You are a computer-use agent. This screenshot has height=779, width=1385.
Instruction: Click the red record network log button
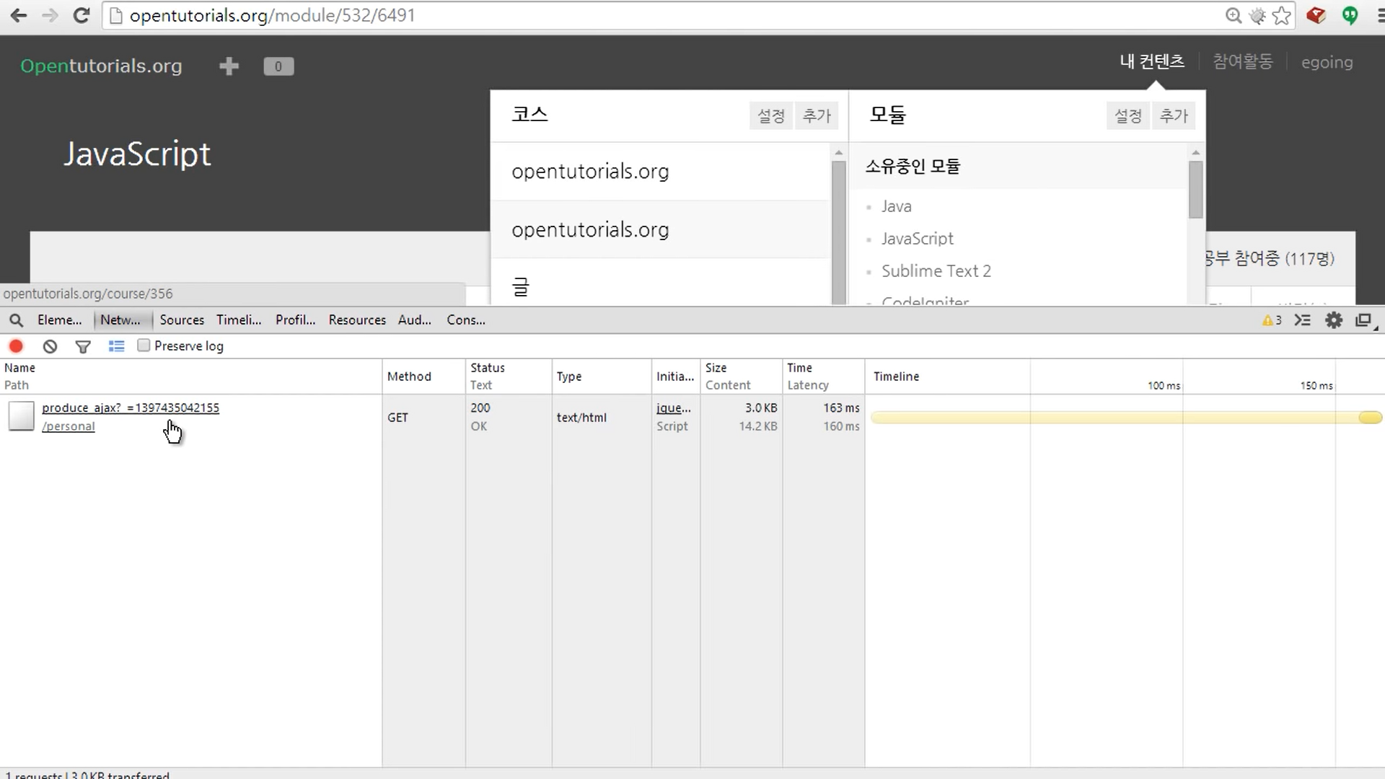tap(16, 346)
